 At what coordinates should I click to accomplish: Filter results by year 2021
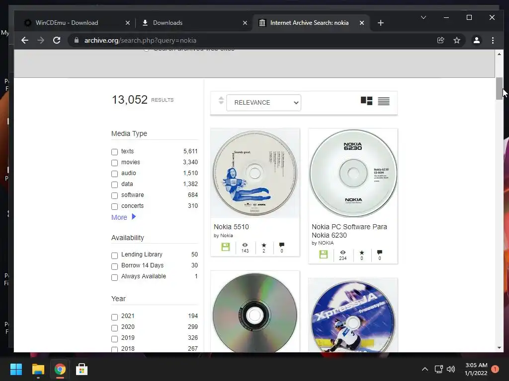click(115, 317)
